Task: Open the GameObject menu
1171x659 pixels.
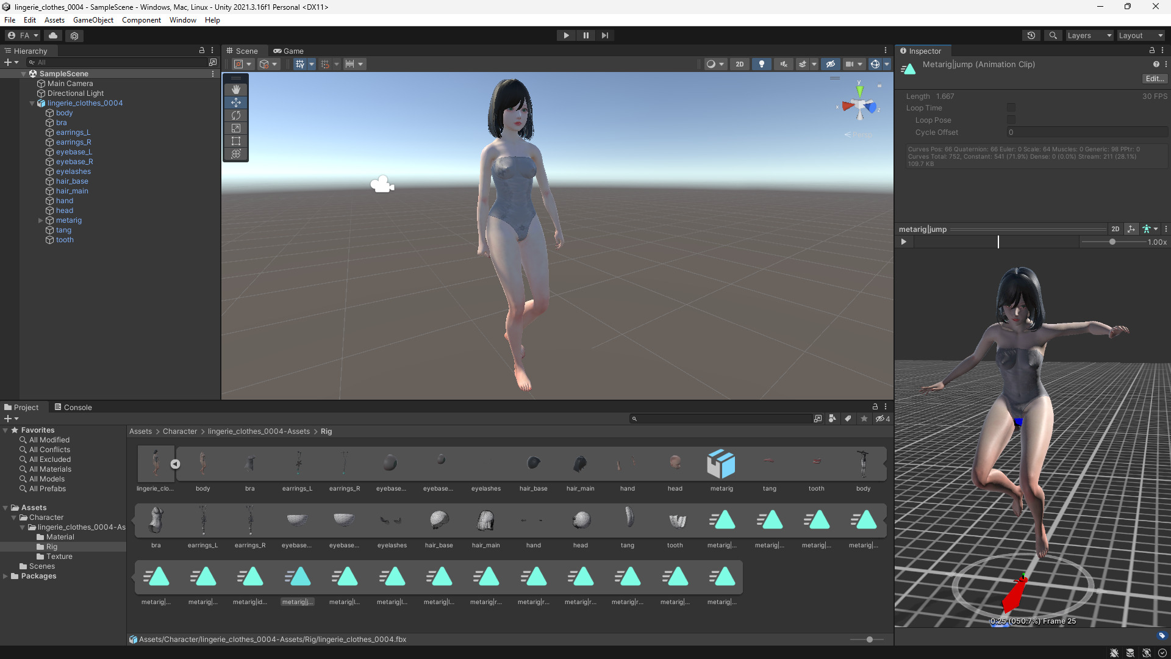Action: coord(93,20)
